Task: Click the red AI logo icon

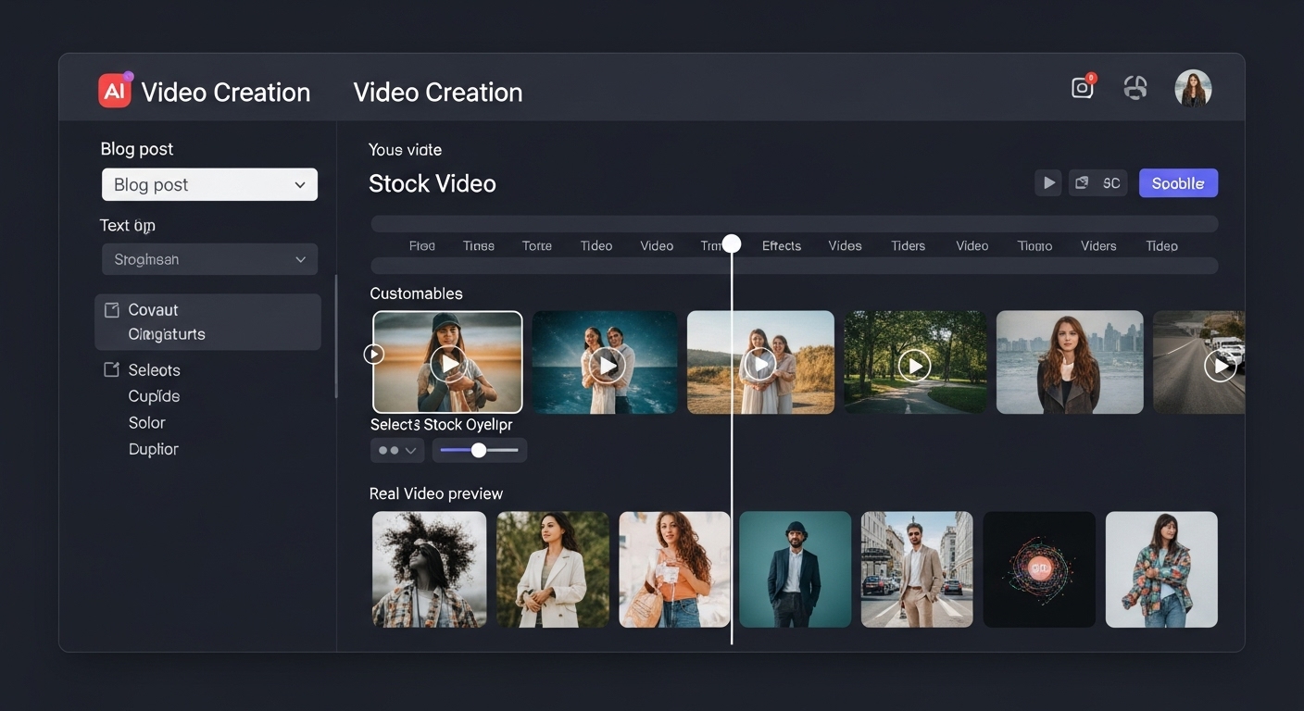Action: [x=115, y=91]
